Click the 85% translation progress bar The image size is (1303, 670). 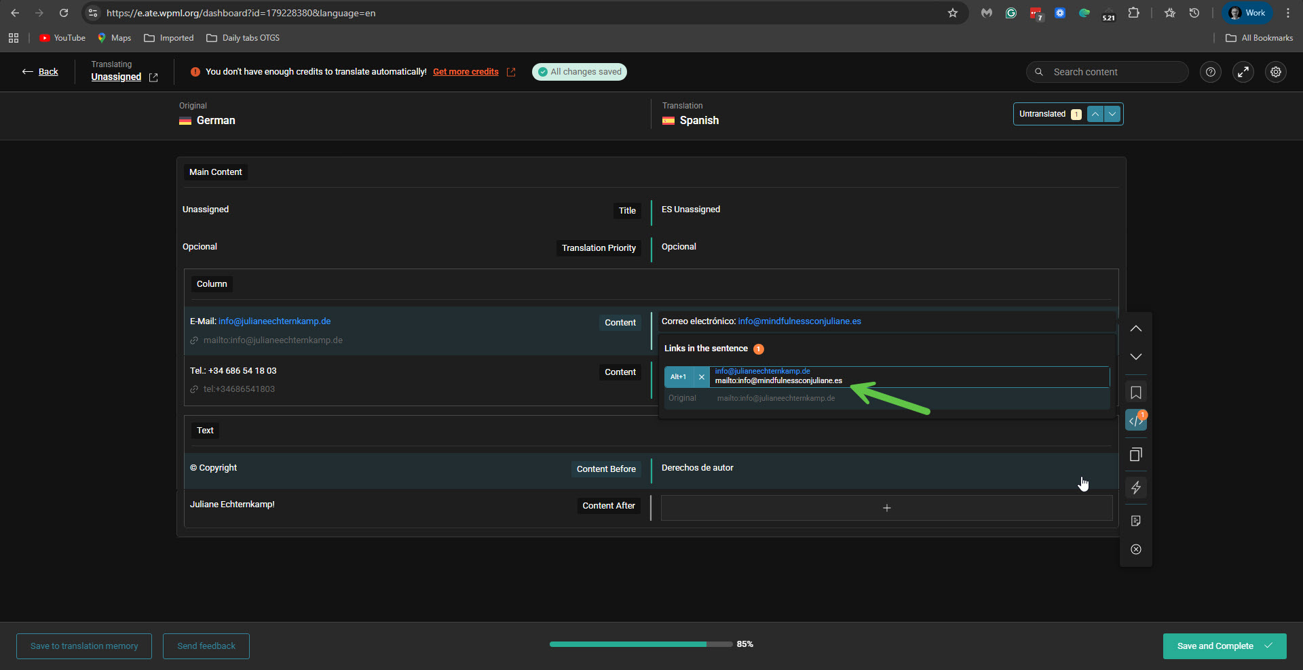tap(640, 644)
